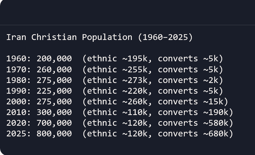The image size is (255, 155).
Task: Click the 700,000 population figure
Action: tap(54, 123)
